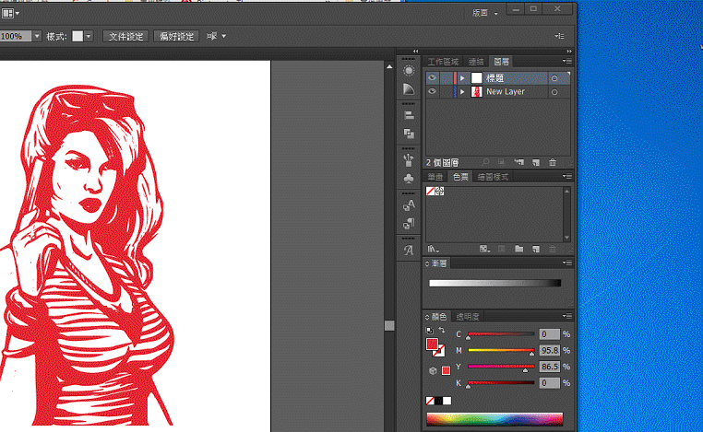Click the New Layer thumbnail
This screenshot has width=703, height=432.
(x=476, y=92)
